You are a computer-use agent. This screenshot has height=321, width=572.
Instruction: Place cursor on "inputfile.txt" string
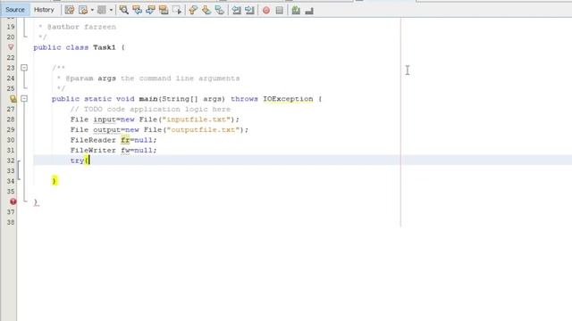197,119
